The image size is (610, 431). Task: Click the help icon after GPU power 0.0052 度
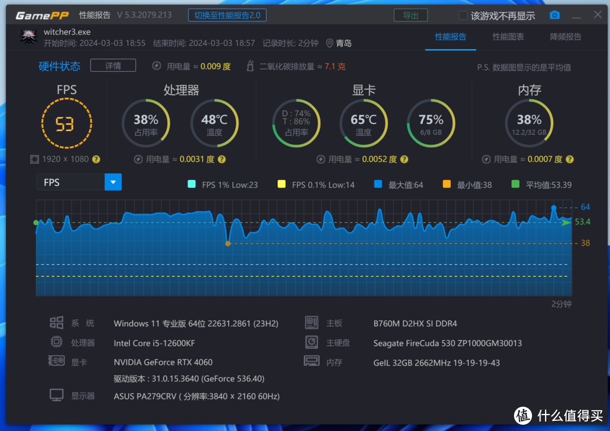[x=404, y=160]
